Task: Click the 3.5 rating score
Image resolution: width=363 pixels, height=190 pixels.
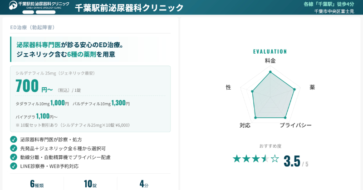Action: [x=292, y=161]
